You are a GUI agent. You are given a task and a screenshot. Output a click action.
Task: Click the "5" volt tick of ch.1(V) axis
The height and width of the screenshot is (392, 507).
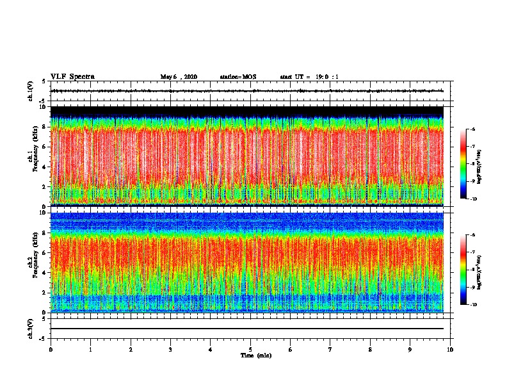click(x=44, y=81)
